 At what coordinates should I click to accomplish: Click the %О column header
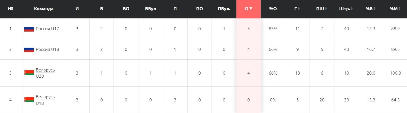point(273,9)
